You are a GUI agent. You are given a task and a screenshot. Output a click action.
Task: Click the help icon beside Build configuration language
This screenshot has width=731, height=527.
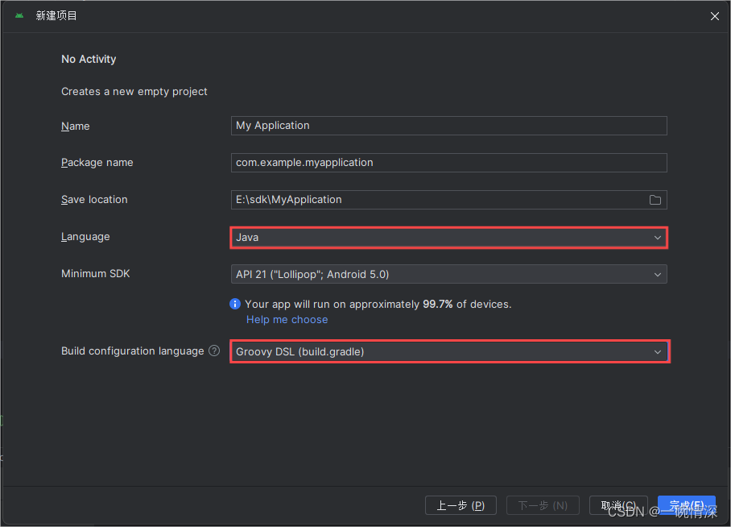(214, 351)
